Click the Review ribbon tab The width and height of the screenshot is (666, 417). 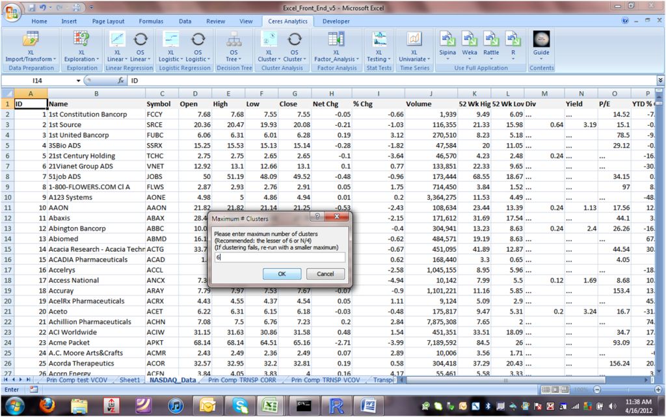click(215, 21)
